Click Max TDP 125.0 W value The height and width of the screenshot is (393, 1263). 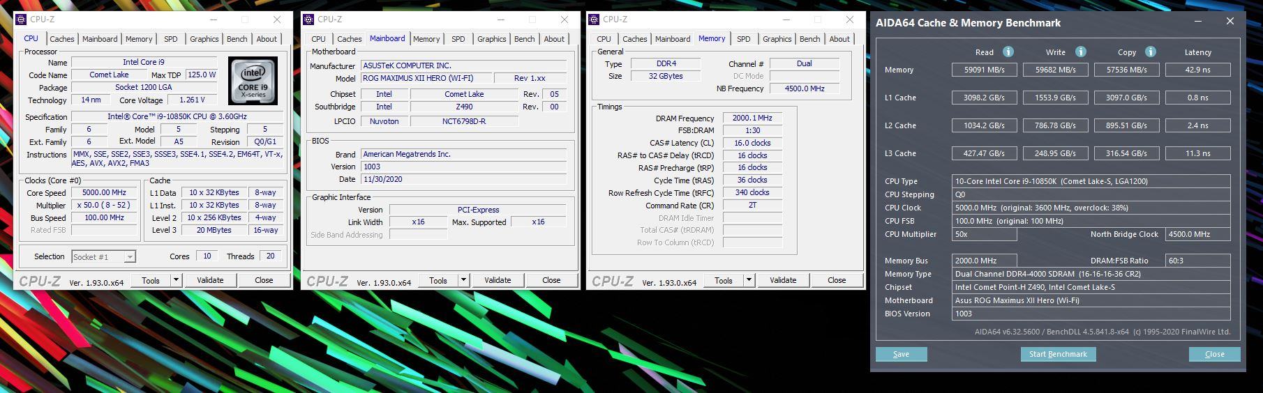(202, 75)
